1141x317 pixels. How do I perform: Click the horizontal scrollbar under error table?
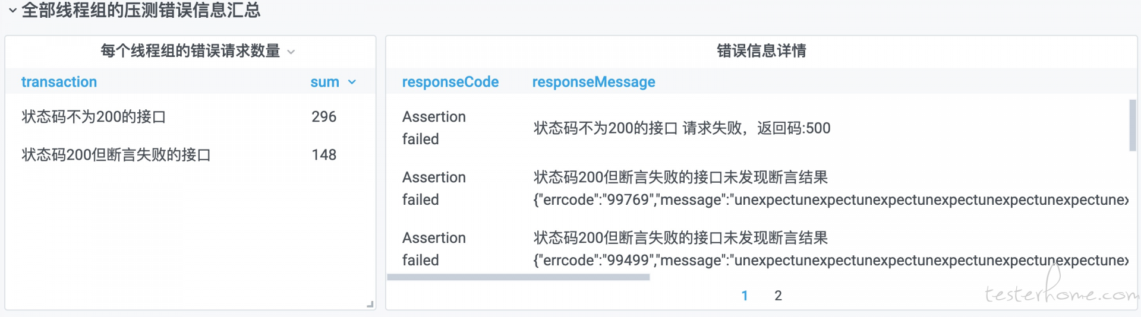click(x=518, y=277)
